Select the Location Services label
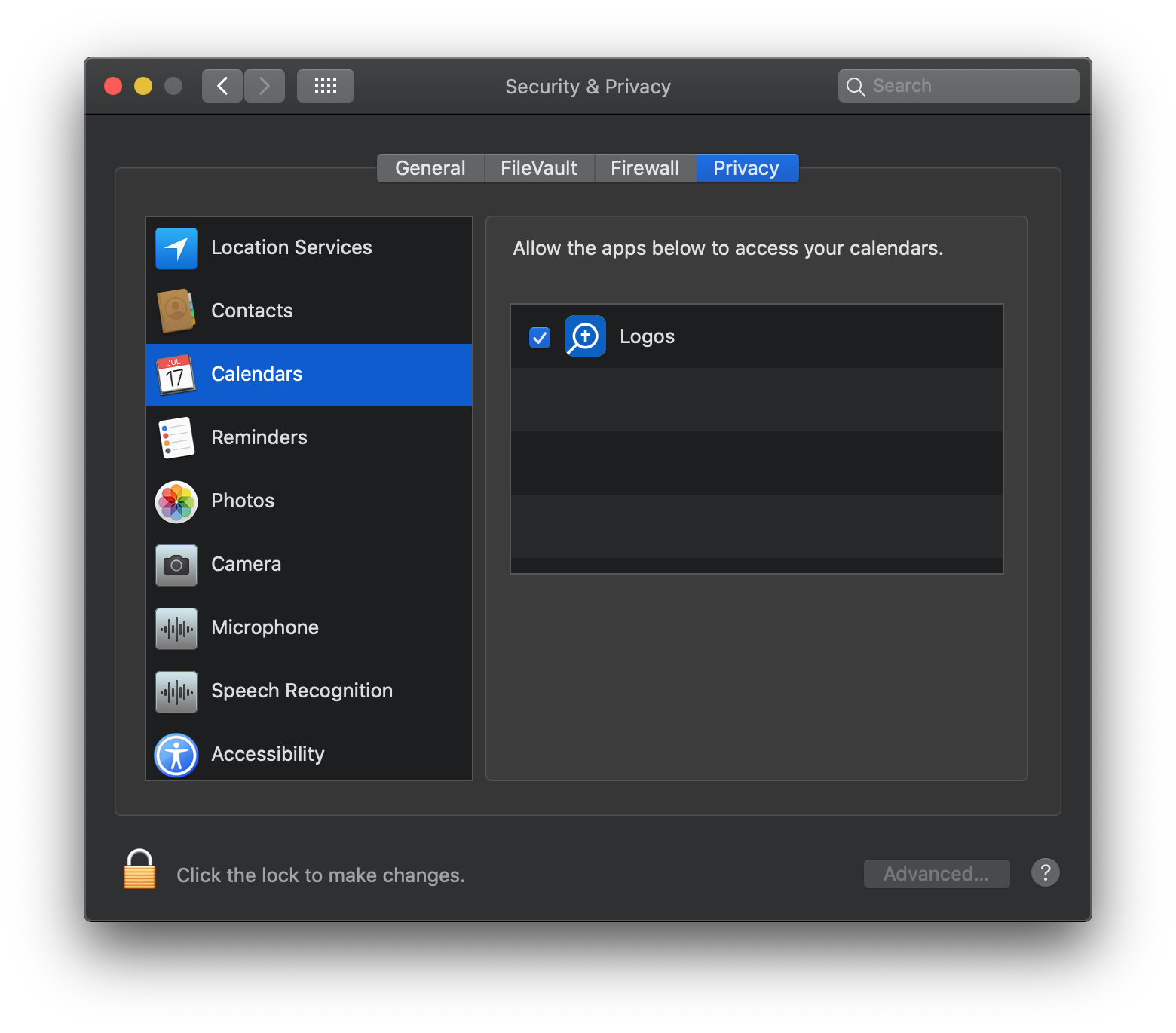1176x1033 pixels. pyautogui.click(x=292, y=247)
